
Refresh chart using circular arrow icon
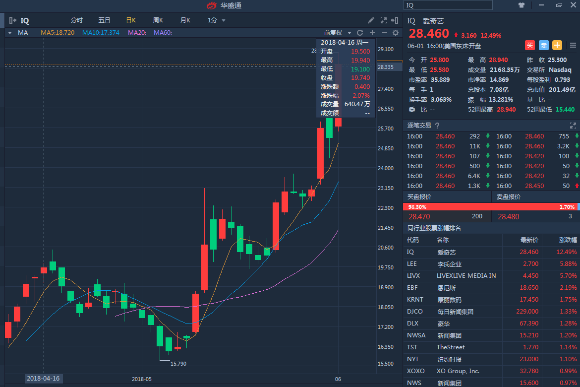(x=360, y=33)
